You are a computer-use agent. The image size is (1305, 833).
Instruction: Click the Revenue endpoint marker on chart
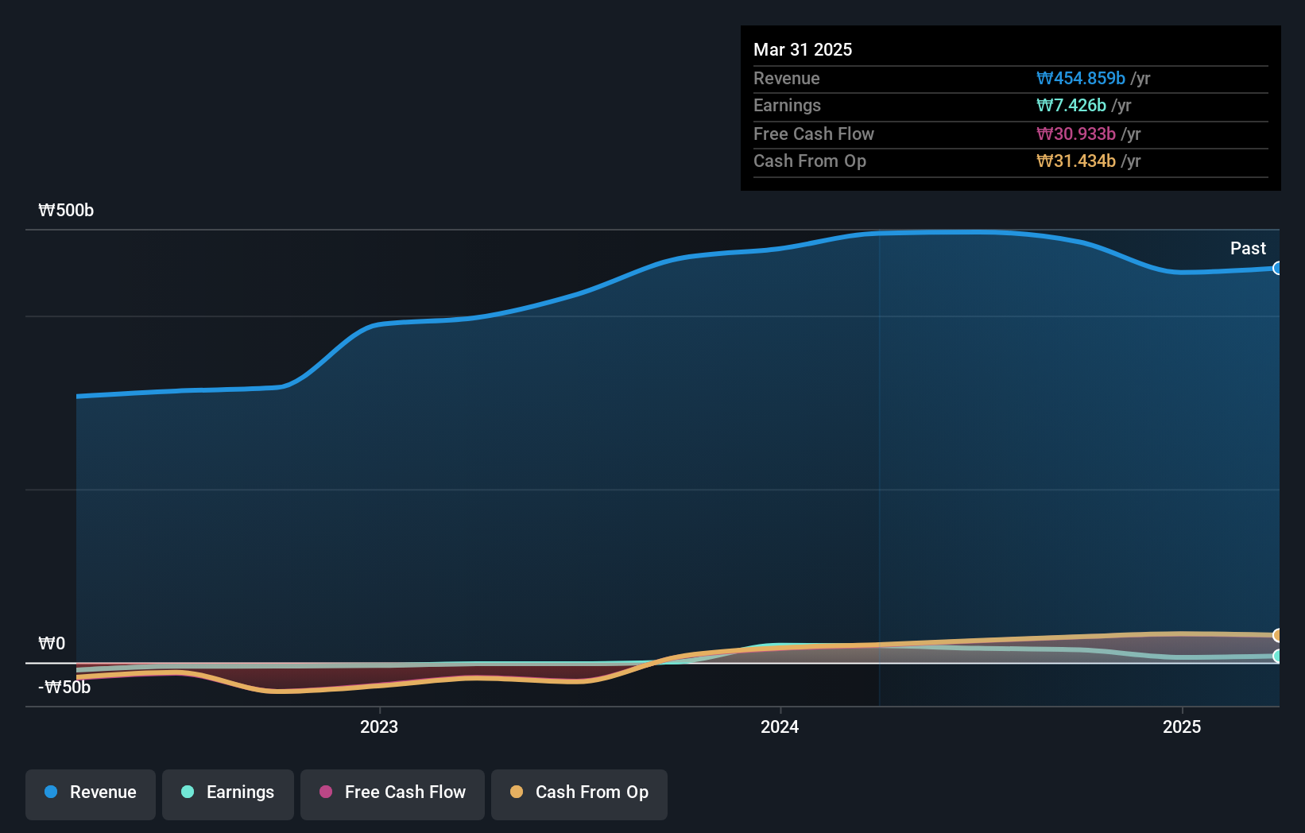click(1277, 268)
